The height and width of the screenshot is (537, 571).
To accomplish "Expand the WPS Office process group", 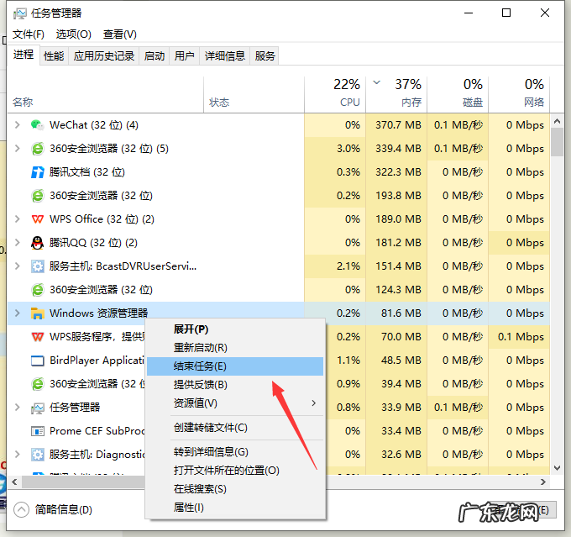I will [17, 219].
